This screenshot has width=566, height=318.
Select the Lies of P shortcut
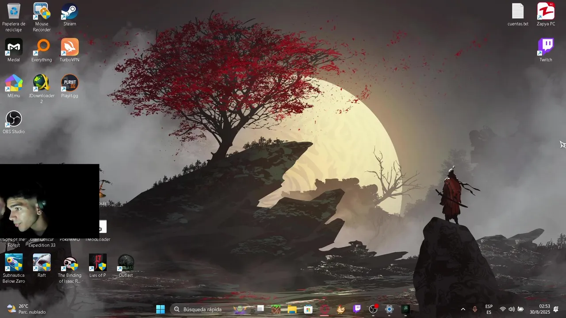pos(98,266)
